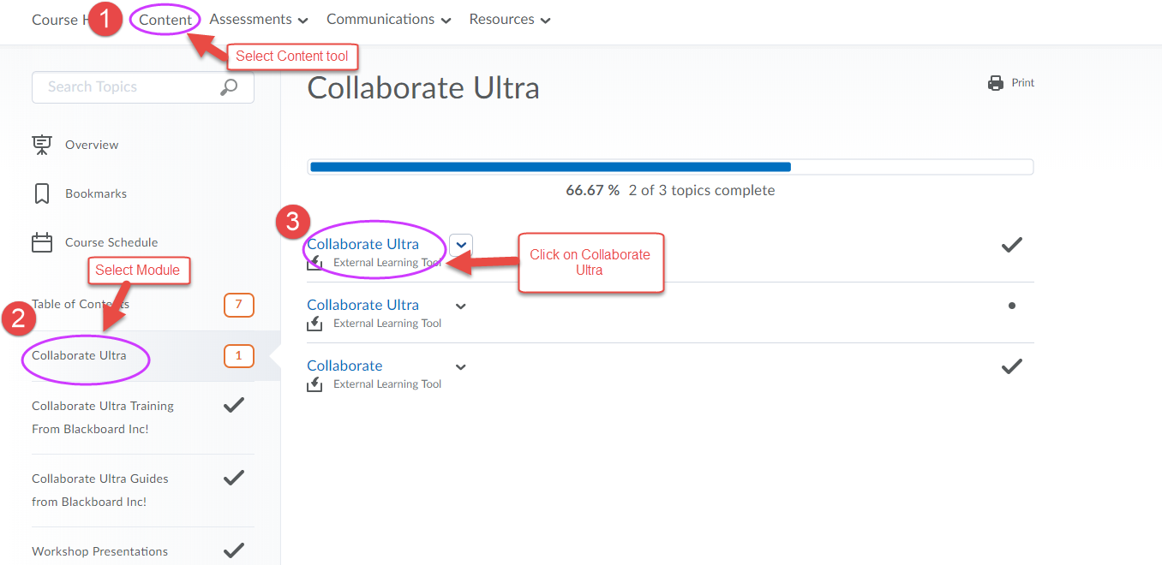Click the topics completion progress bar
1162x565 pixels.
click(x=671, y=166)
